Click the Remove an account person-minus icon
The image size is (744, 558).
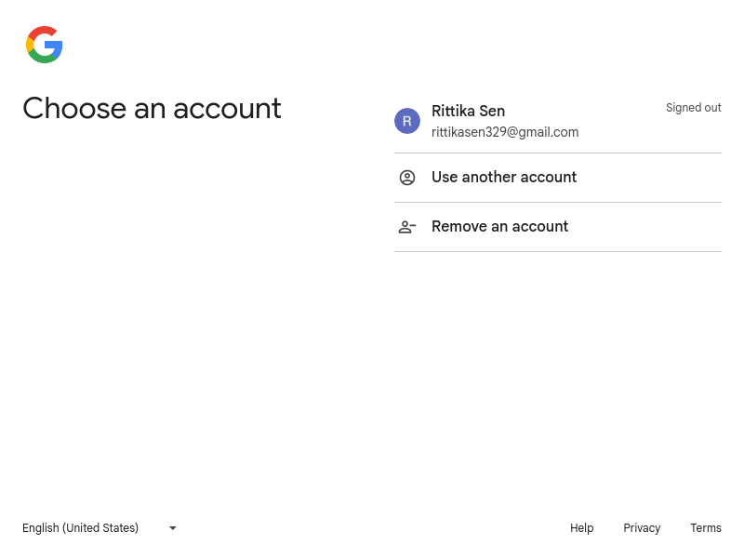[x=407, y=227]
